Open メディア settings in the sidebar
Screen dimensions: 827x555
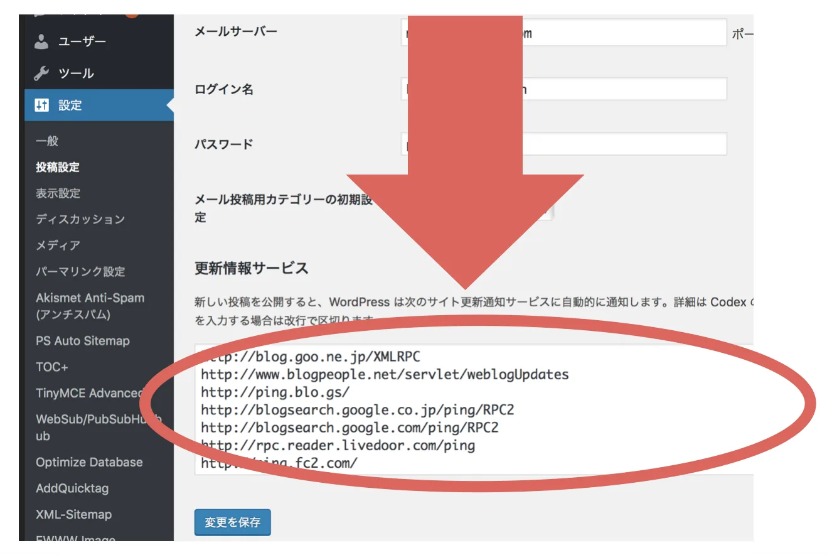coord(58,245)
